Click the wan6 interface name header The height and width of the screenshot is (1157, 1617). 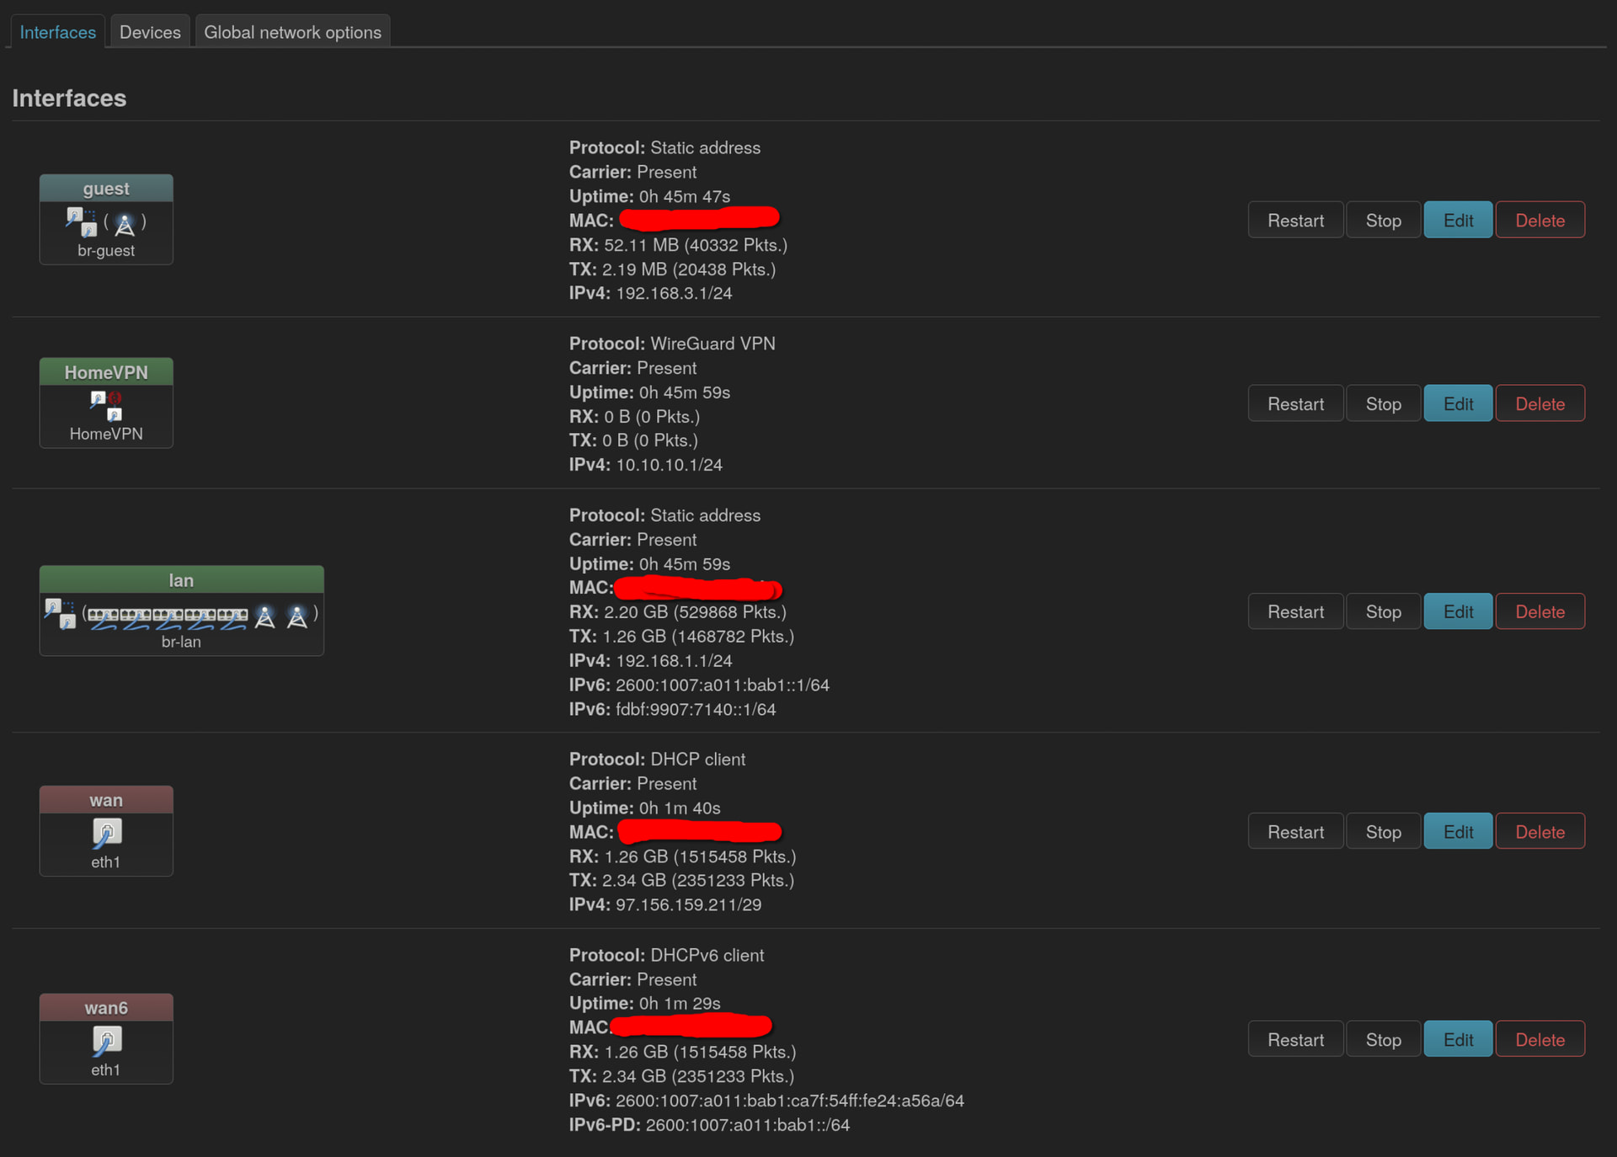pos(106,1007)
